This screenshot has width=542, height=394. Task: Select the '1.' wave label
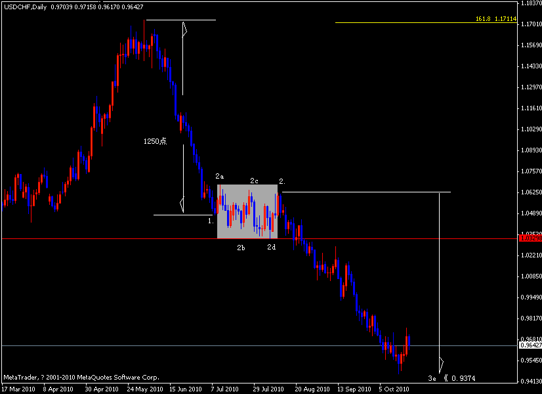pos(211,221)
